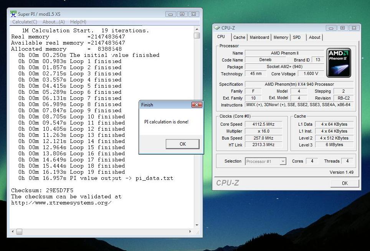Click the Cores value 4
370x251 pixels.
312,161
